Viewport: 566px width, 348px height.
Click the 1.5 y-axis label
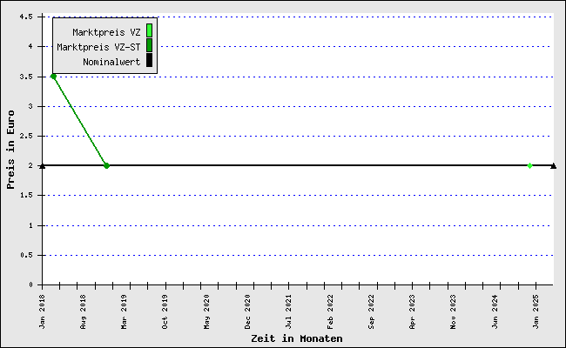coord(26,195)
